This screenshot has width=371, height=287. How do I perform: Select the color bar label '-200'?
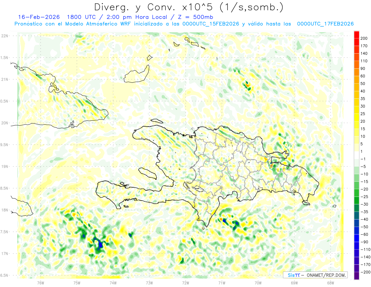coord(365,272)
